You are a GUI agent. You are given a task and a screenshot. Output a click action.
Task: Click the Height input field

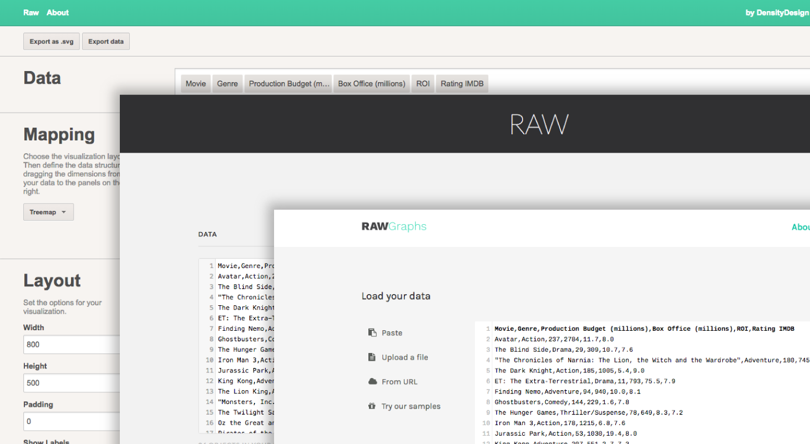71,383
